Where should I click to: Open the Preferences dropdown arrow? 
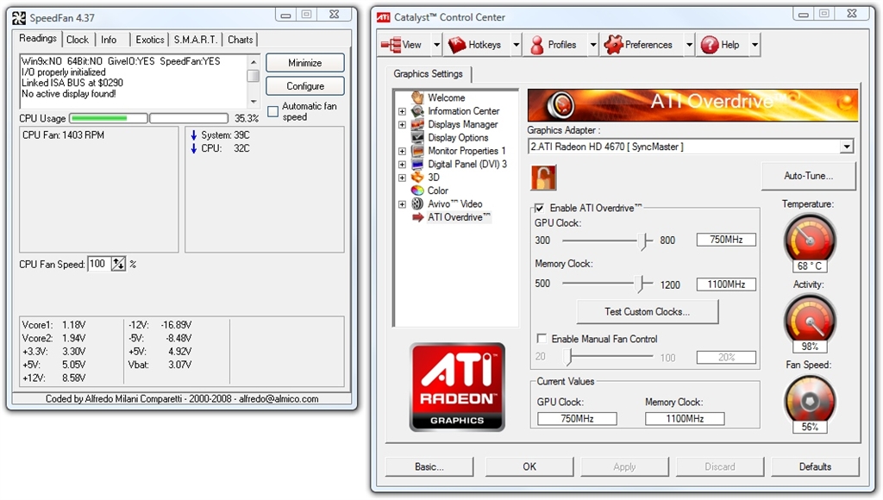[x=689, y=45]
